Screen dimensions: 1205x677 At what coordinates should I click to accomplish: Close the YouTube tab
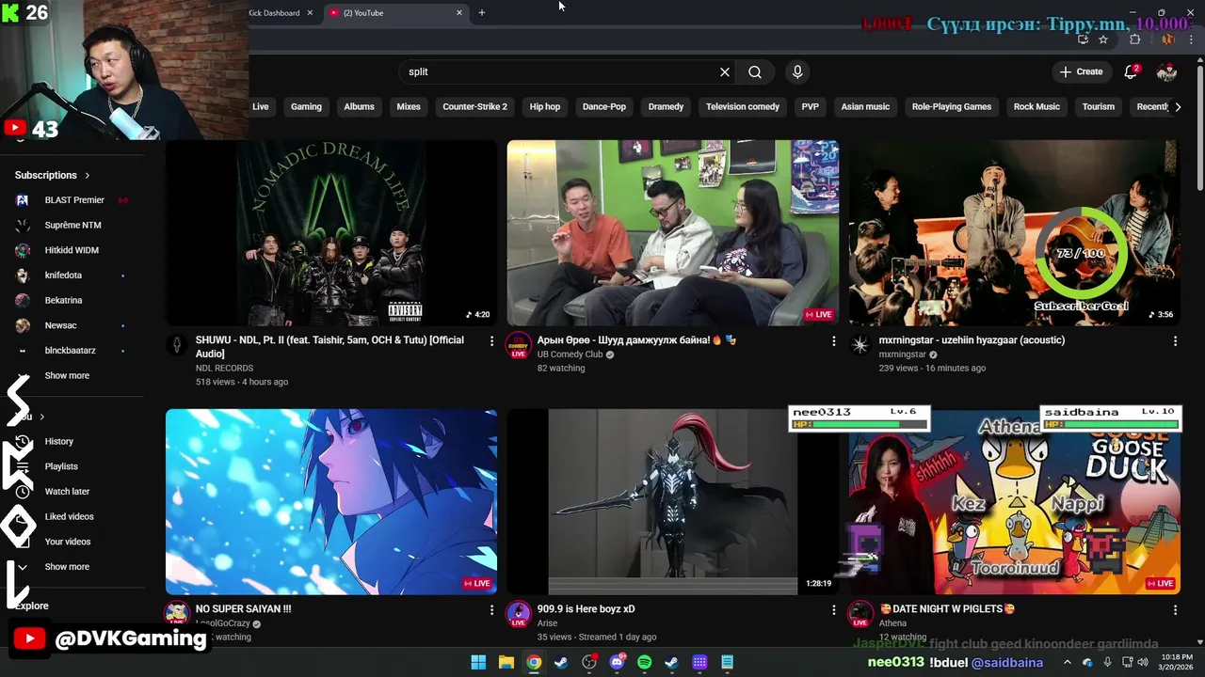(459, 12)
